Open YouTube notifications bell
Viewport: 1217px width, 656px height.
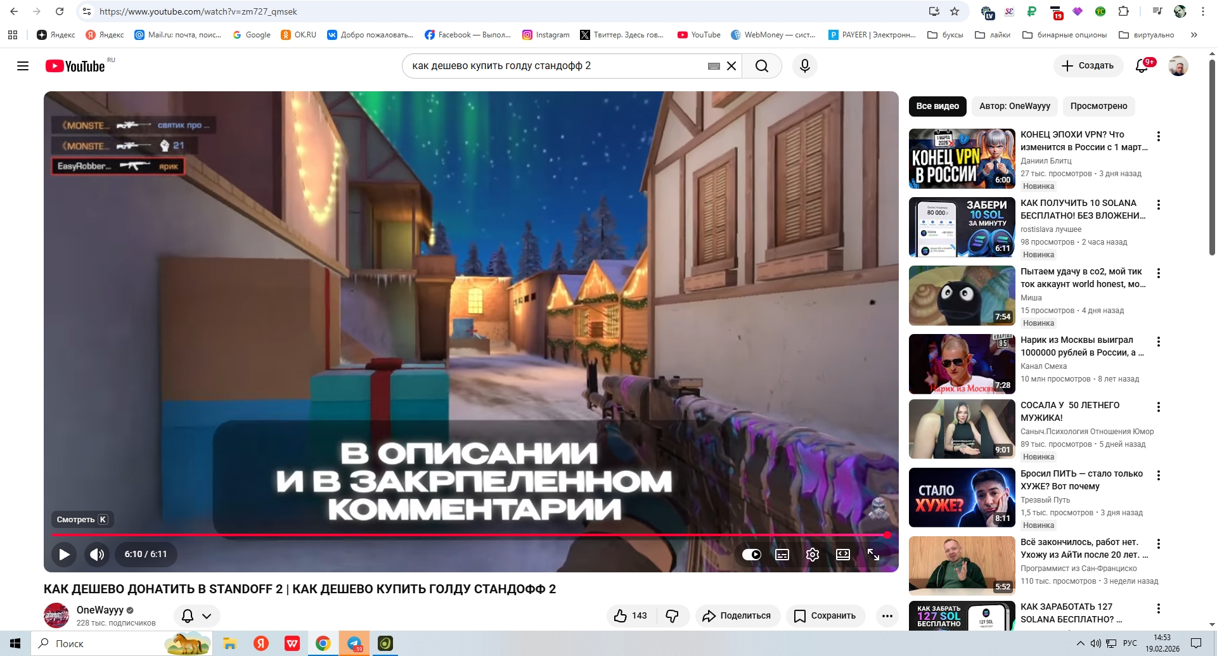coord(1142,66)
